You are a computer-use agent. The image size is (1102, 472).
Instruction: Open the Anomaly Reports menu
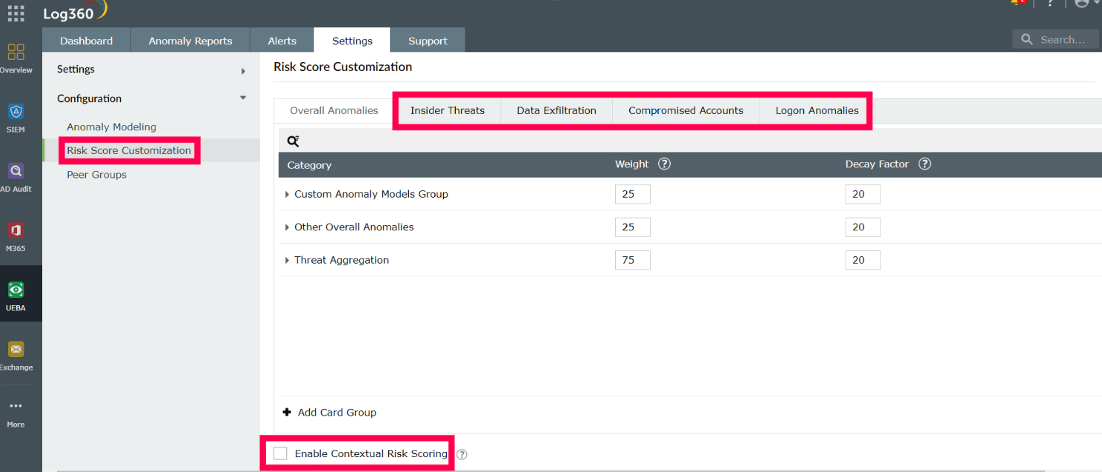tap(190, 40)
